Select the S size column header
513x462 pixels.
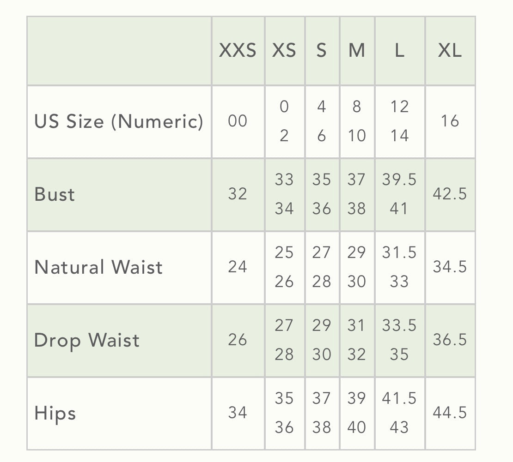point(322,50)
